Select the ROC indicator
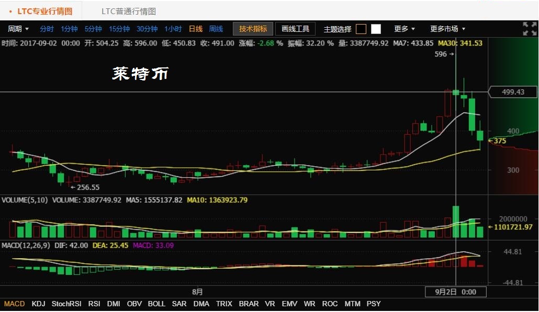This screenshot has width=539, height=312. tap(330, 304)
